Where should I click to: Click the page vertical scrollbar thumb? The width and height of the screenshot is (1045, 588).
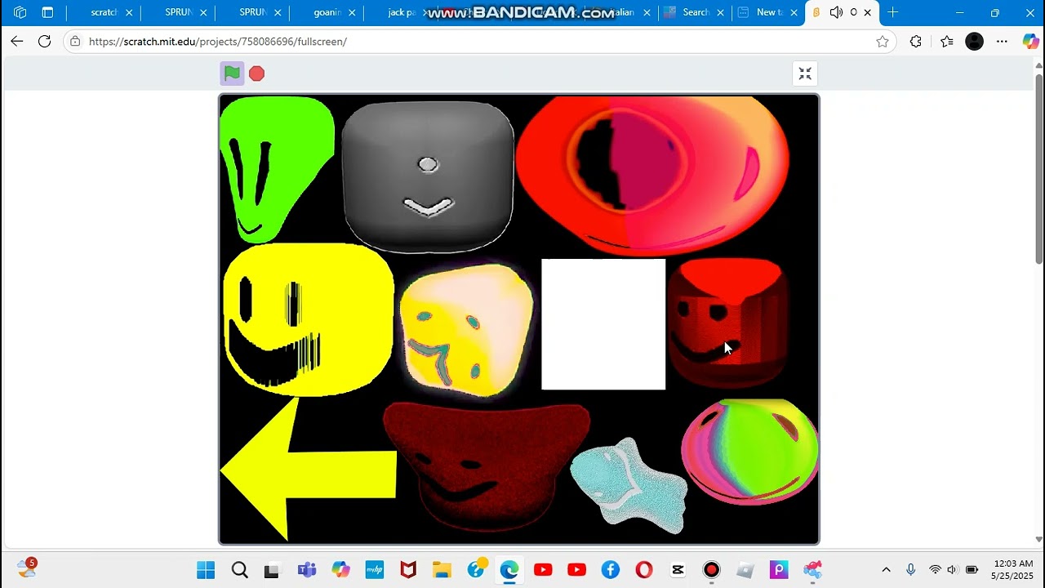1038,169
